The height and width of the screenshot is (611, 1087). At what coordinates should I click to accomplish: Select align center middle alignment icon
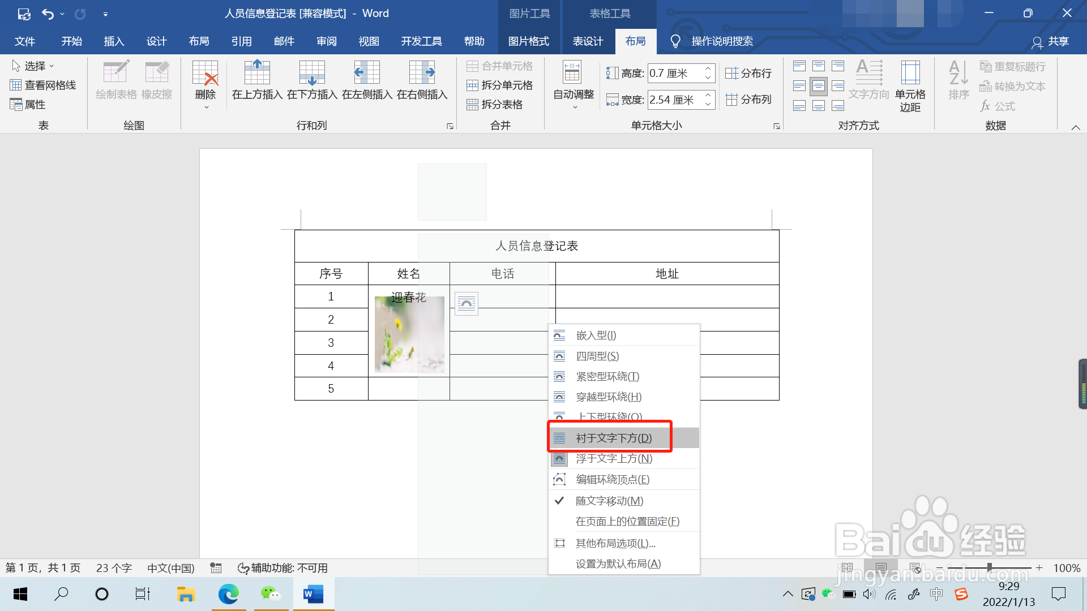pos(819,86)
